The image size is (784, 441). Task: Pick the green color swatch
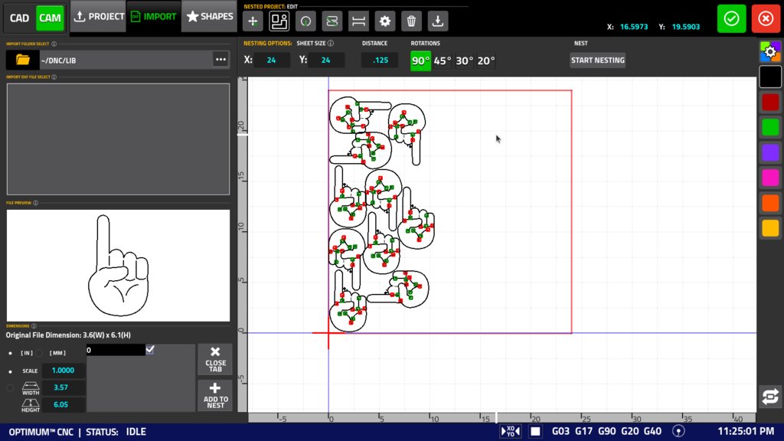pyautogui.click(x=770, y=128)
